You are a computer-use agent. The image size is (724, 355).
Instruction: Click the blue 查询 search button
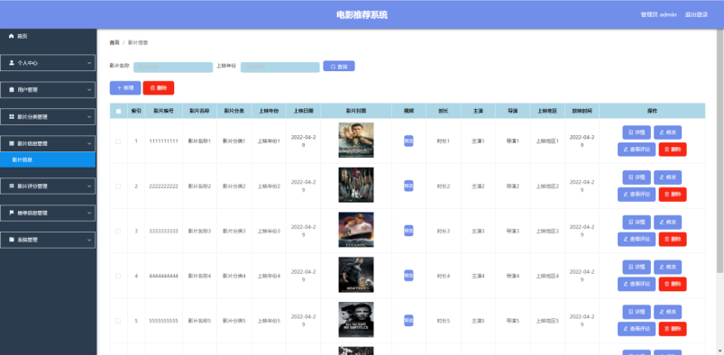pos(339,66)
